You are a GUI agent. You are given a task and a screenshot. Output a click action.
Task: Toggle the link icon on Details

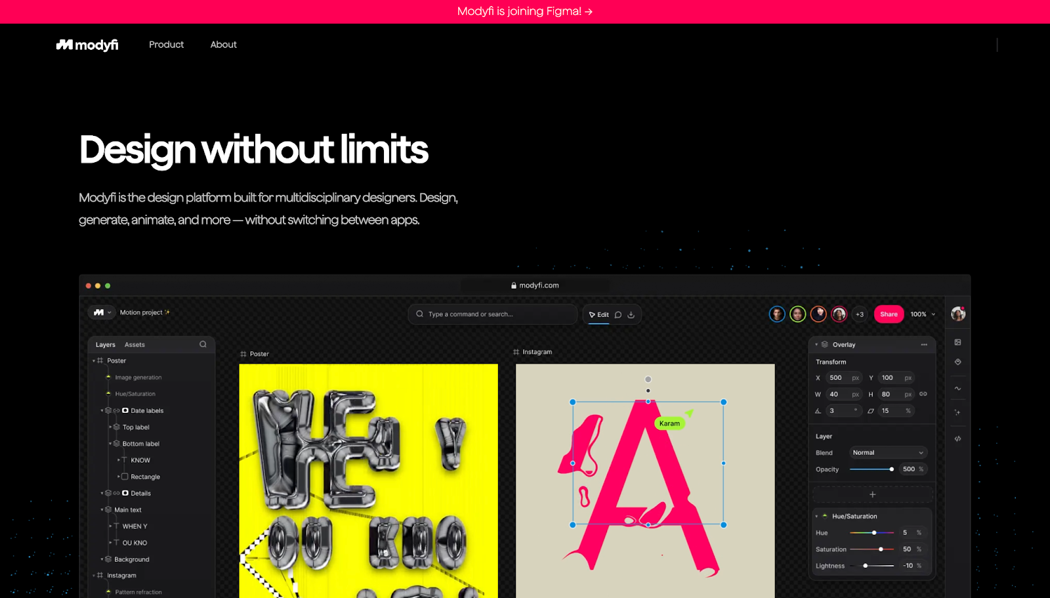click(x=116, y=493)
